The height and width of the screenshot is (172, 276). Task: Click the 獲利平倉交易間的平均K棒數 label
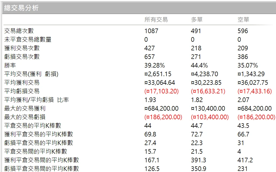click(x=41, y=160)
